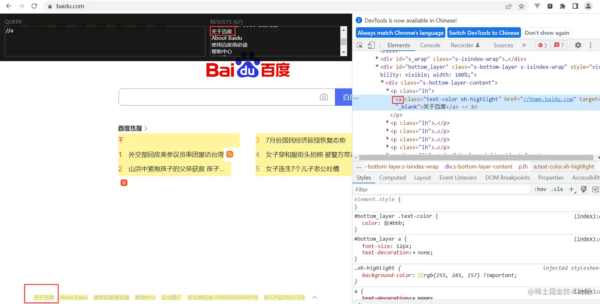Select the Computed pane tab
Screen dimensions: 600x304
coord(392,178)
